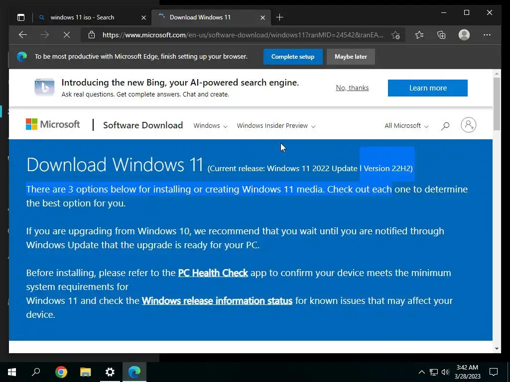The width and height of the screenshot is (510, 382).
Task: Open the Edge tab actions menu icon
Action: click(x=21, y=17)
